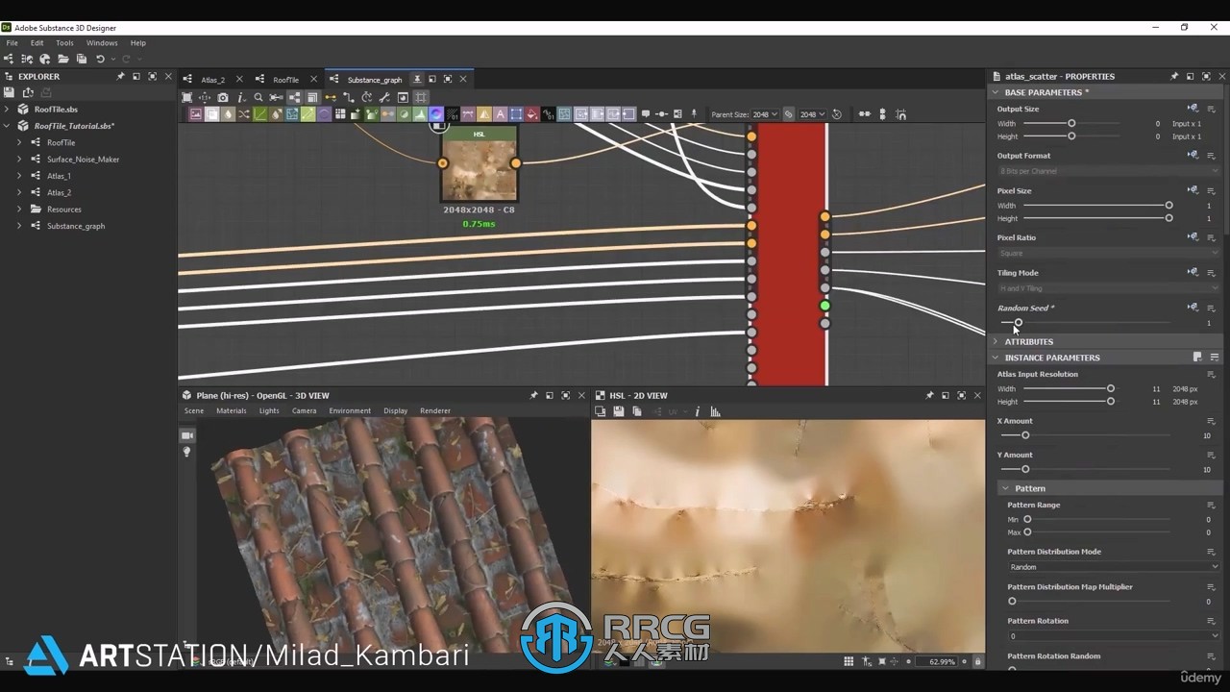Expand the Surface_Noise_Maker item
1230x692 pixels.
(18, 159)
